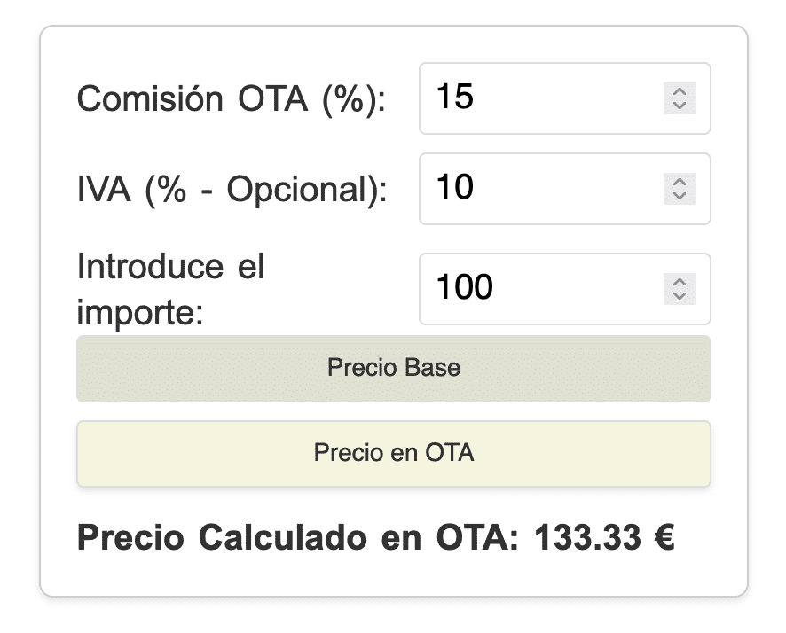Click the value 100 in importe field

coord(465,288)
